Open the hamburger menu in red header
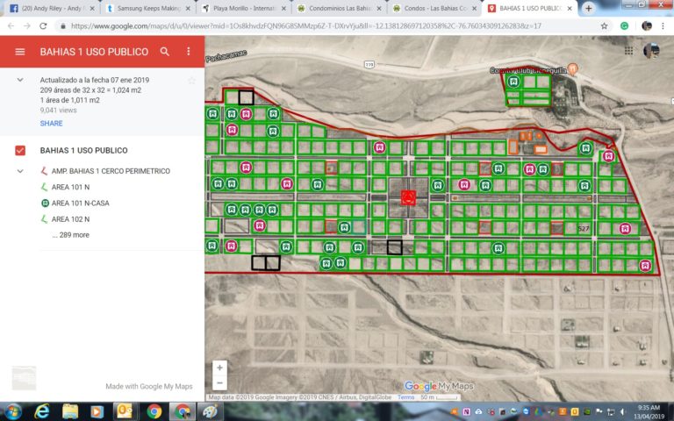Image resolution: width=674 pixels, height=421 pixels. point(20,52)
